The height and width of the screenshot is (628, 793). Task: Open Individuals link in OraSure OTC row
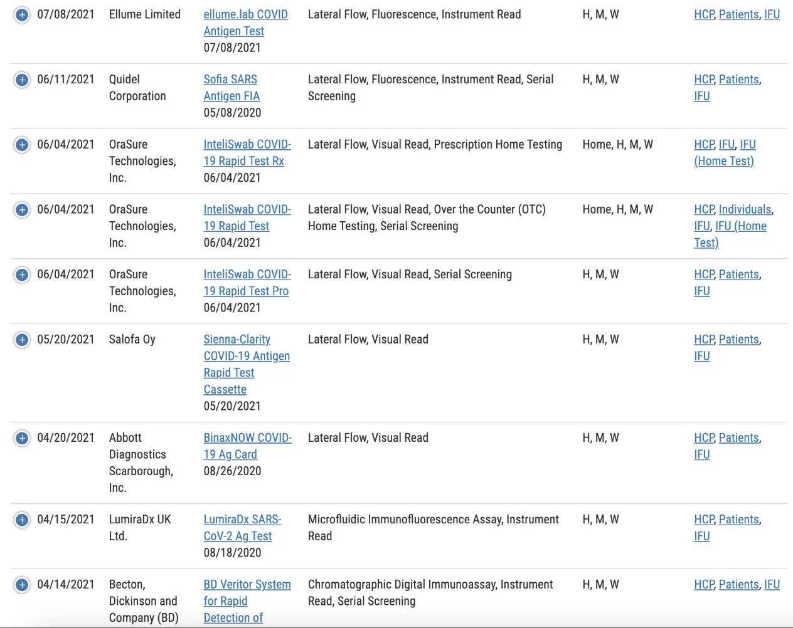coord(745,209)
